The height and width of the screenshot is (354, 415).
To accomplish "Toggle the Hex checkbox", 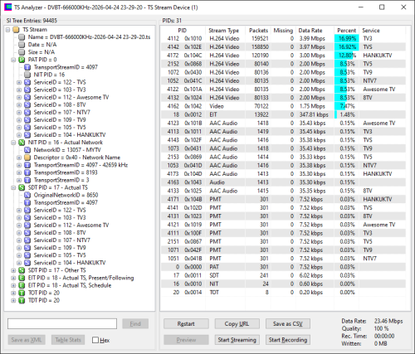I will click(95, 340).
